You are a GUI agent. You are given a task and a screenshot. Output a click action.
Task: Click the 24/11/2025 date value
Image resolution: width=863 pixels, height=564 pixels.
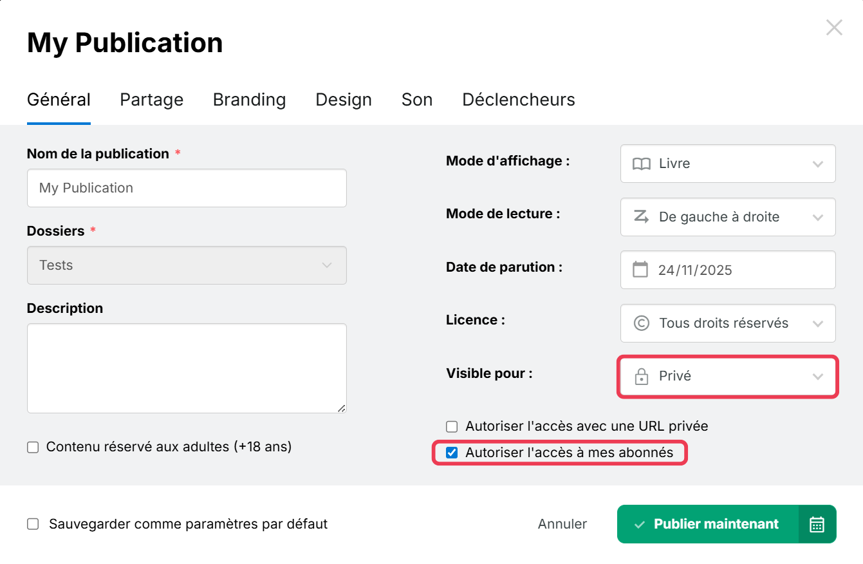[x=695, y=270]
